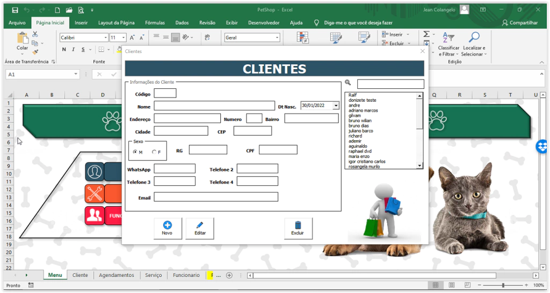This screenshot has width=550, height=293.
Task: Open the Calibri font name dropdown
Action: coord(105,37)
